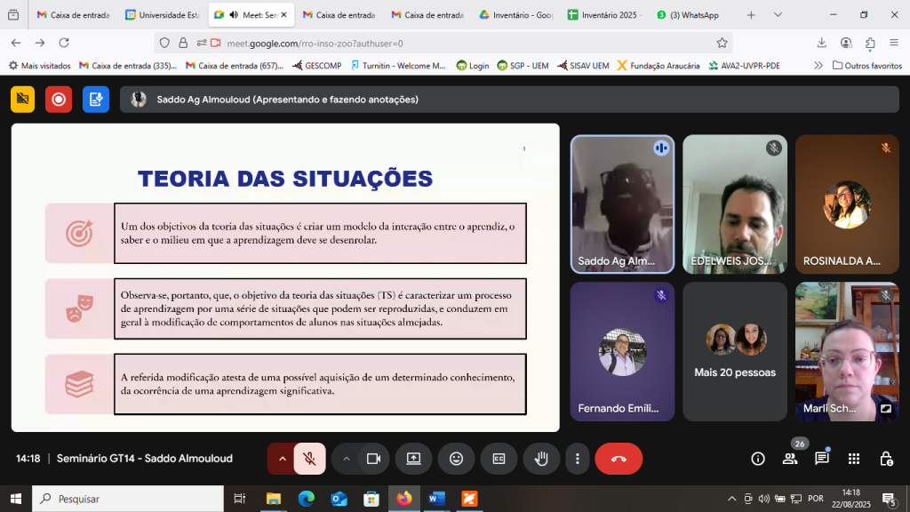Click the present screen icon
Image resolution: width=910 pixels, height=512 pixels.
point(413,459)
